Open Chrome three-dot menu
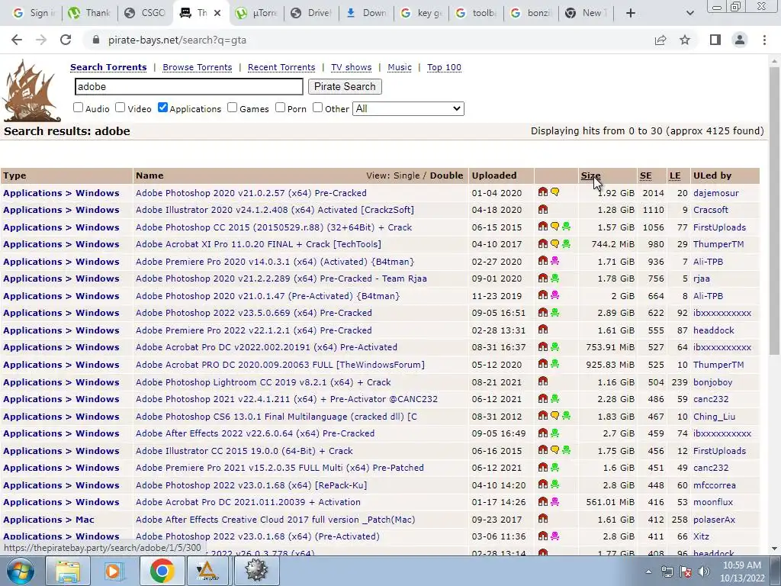Viewport: 781px width, 586px height. [764, 40]
